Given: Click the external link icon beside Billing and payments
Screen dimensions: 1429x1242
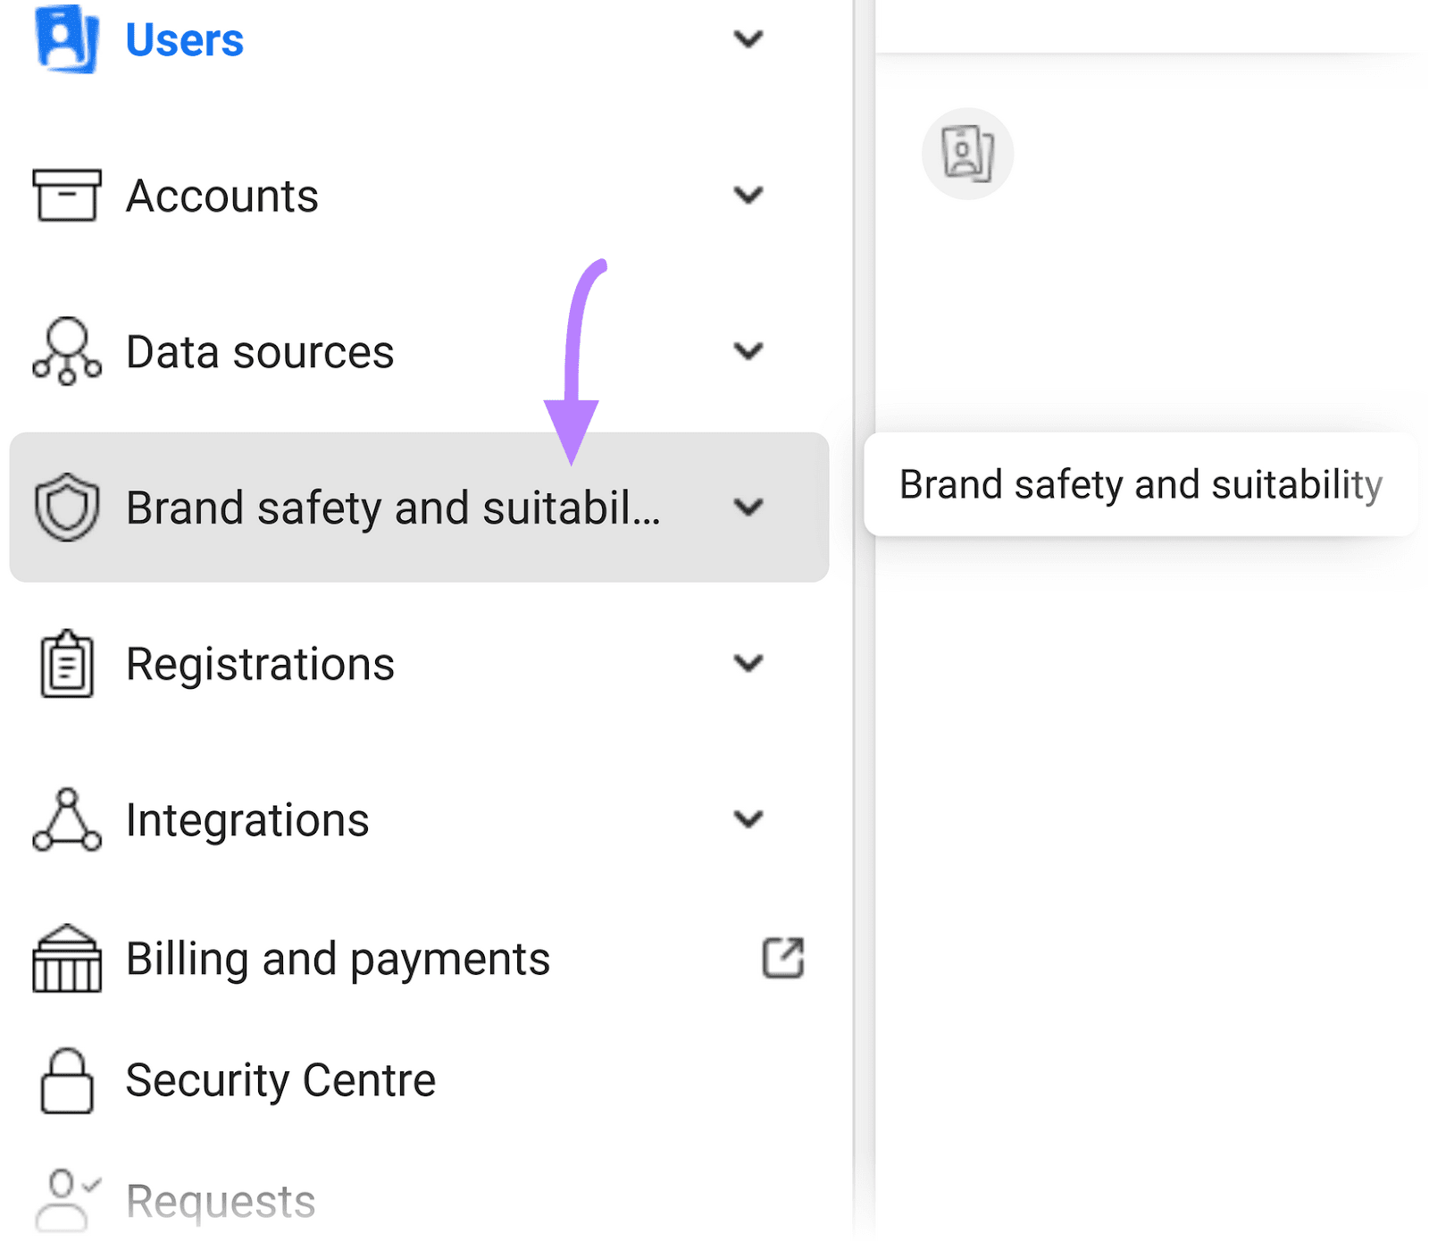Looking at the screenshot, I should pyautogui.click(x=782, y=958).
